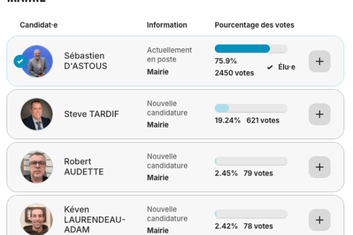The height and width of the screenshot is (235, 353).
Task: Expand Robert AUDETTE details with plus button
Action: (x=319, y=167)
